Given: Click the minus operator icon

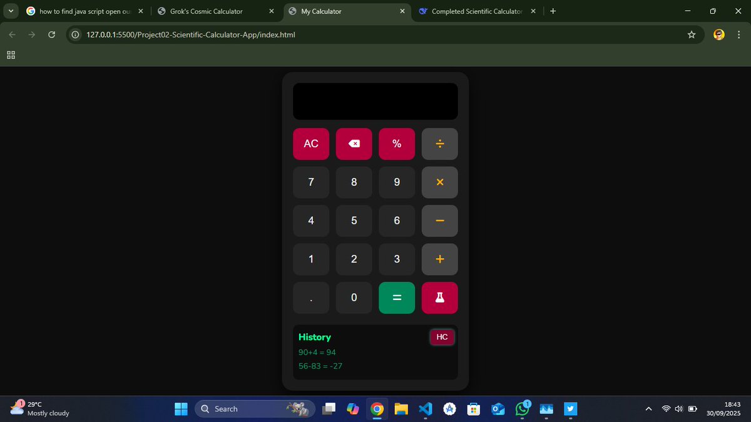Looking at the screenshot, I should coord(440,221).
